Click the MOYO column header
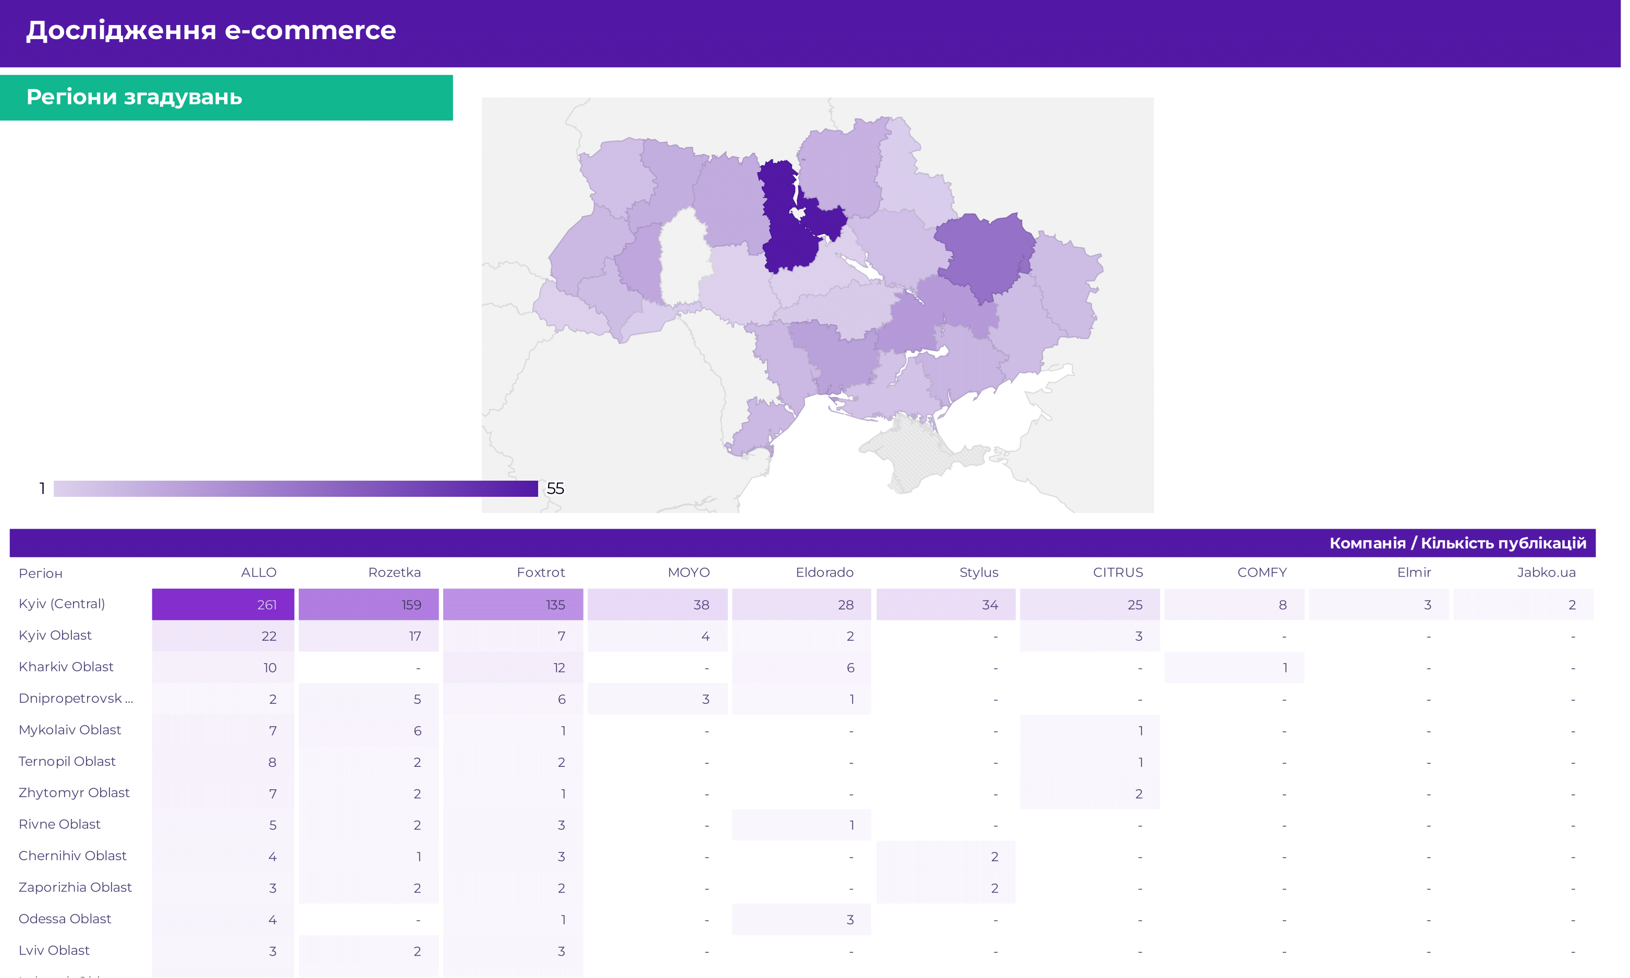Screen dimensions: 1630x978 (688, 573)
